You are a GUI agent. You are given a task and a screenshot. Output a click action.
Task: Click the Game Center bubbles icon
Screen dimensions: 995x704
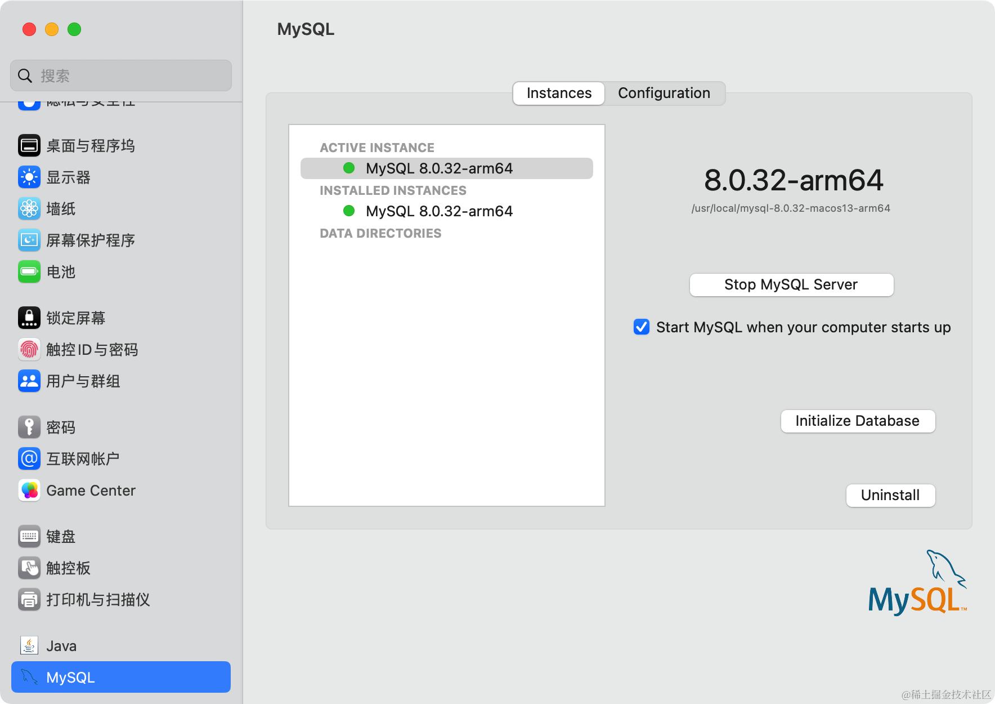(29, 491)
